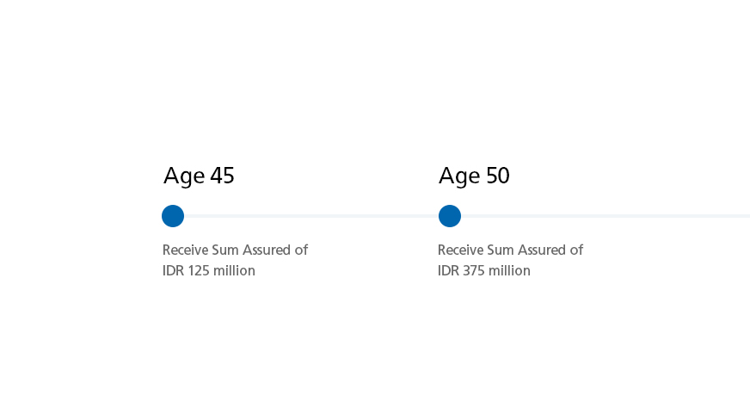Click "IDR" in the 375 million line
The width and height of the screenshot is (750, 414).
tap(448, 270)
